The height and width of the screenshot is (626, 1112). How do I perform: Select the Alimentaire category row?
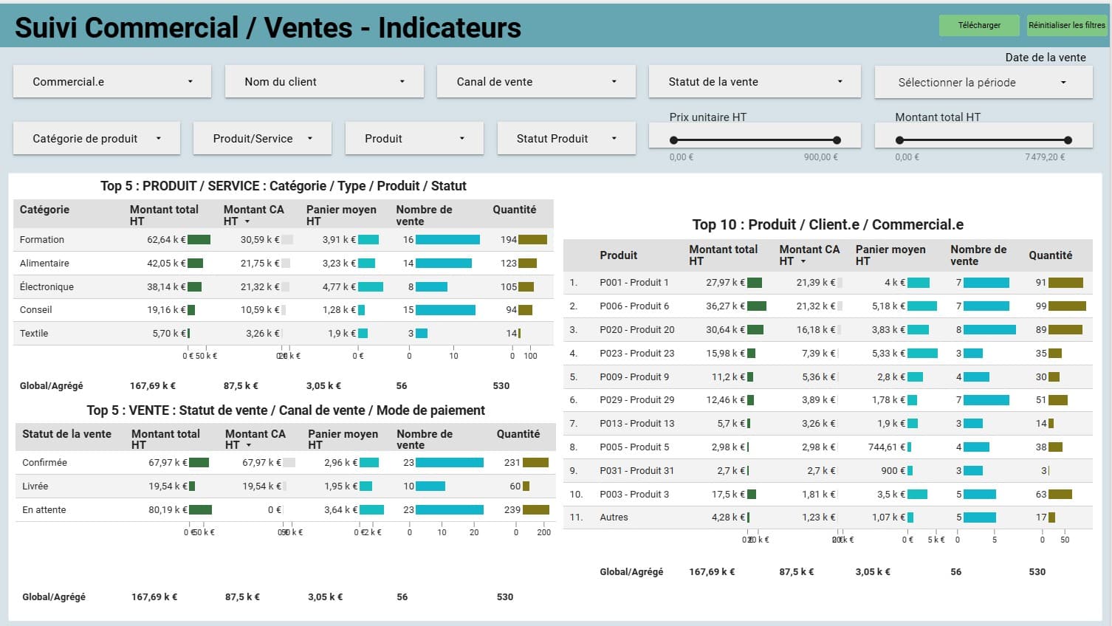(x=284, y=264)
